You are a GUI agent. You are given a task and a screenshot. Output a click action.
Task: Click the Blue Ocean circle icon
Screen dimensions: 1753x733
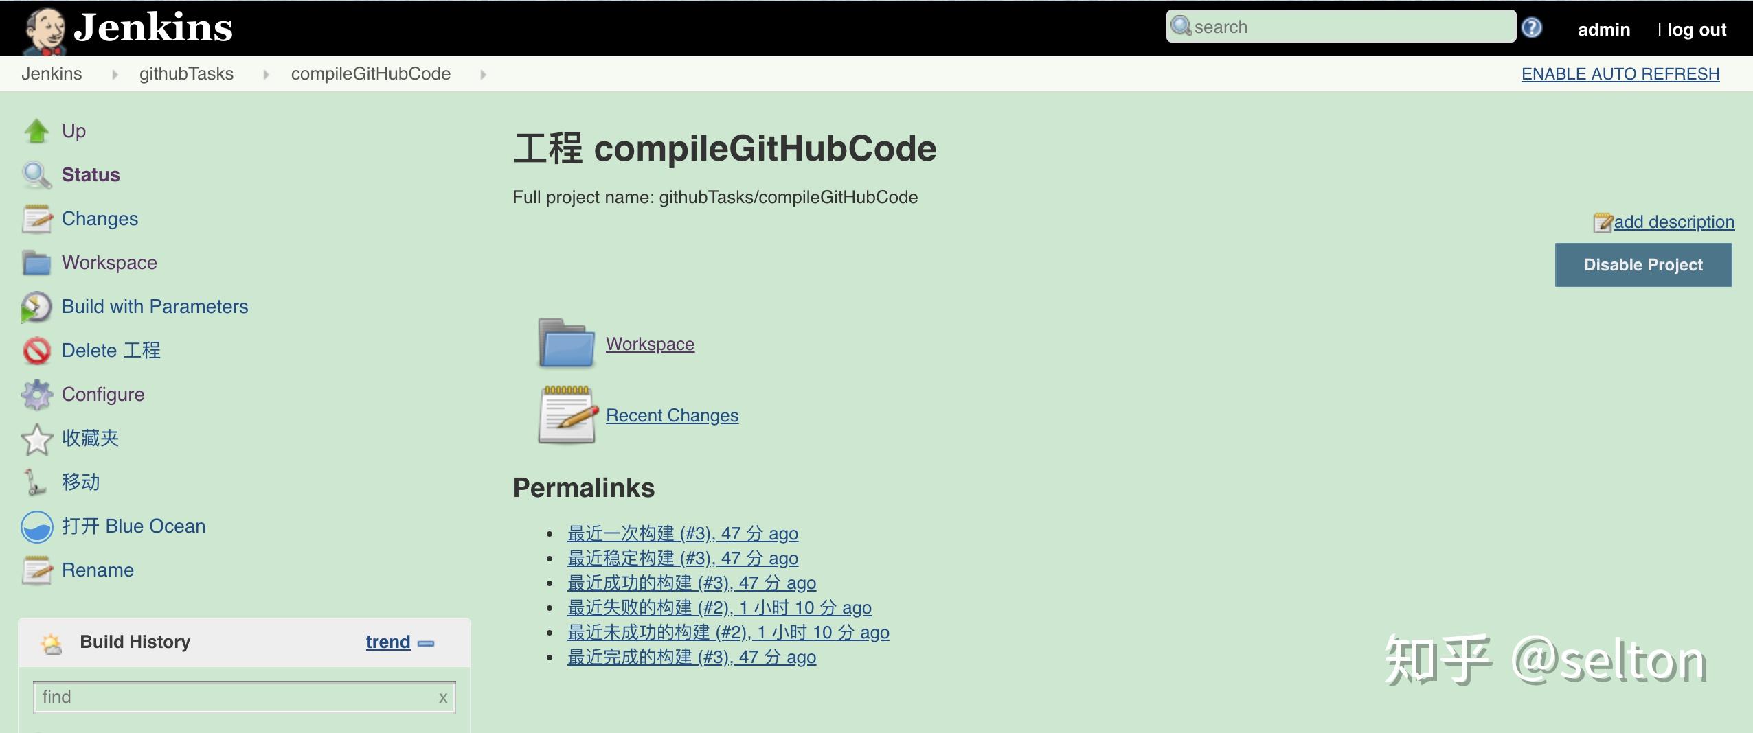[x=36, y=527]
